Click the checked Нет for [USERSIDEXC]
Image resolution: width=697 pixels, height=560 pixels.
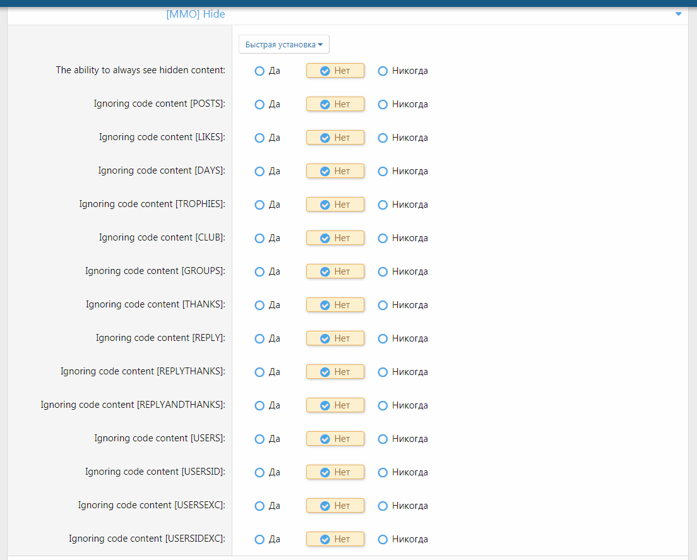coord(335,539)
